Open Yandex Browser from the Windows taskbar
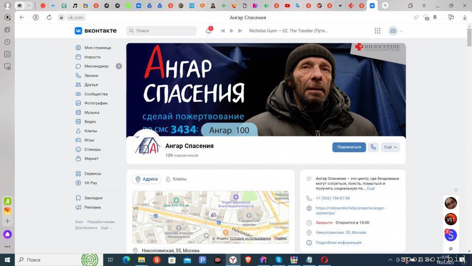Viewport: 472px width, 266px height. tap(233, 260)
